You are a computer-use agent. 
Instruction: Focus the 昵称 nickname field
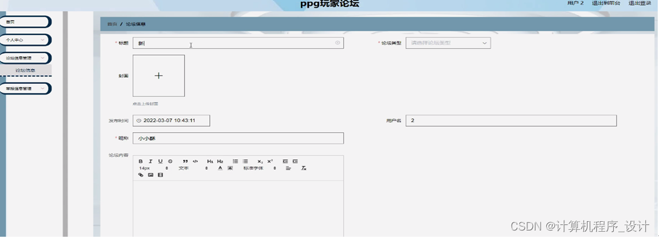coord(238,138)
